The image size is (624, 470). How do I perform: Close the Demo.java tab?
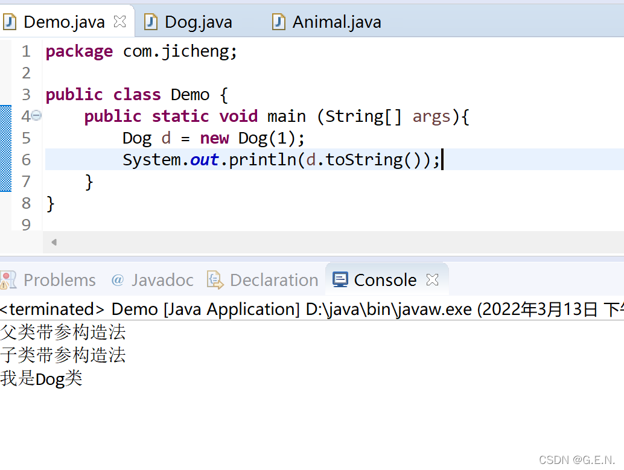coord(119,22)
